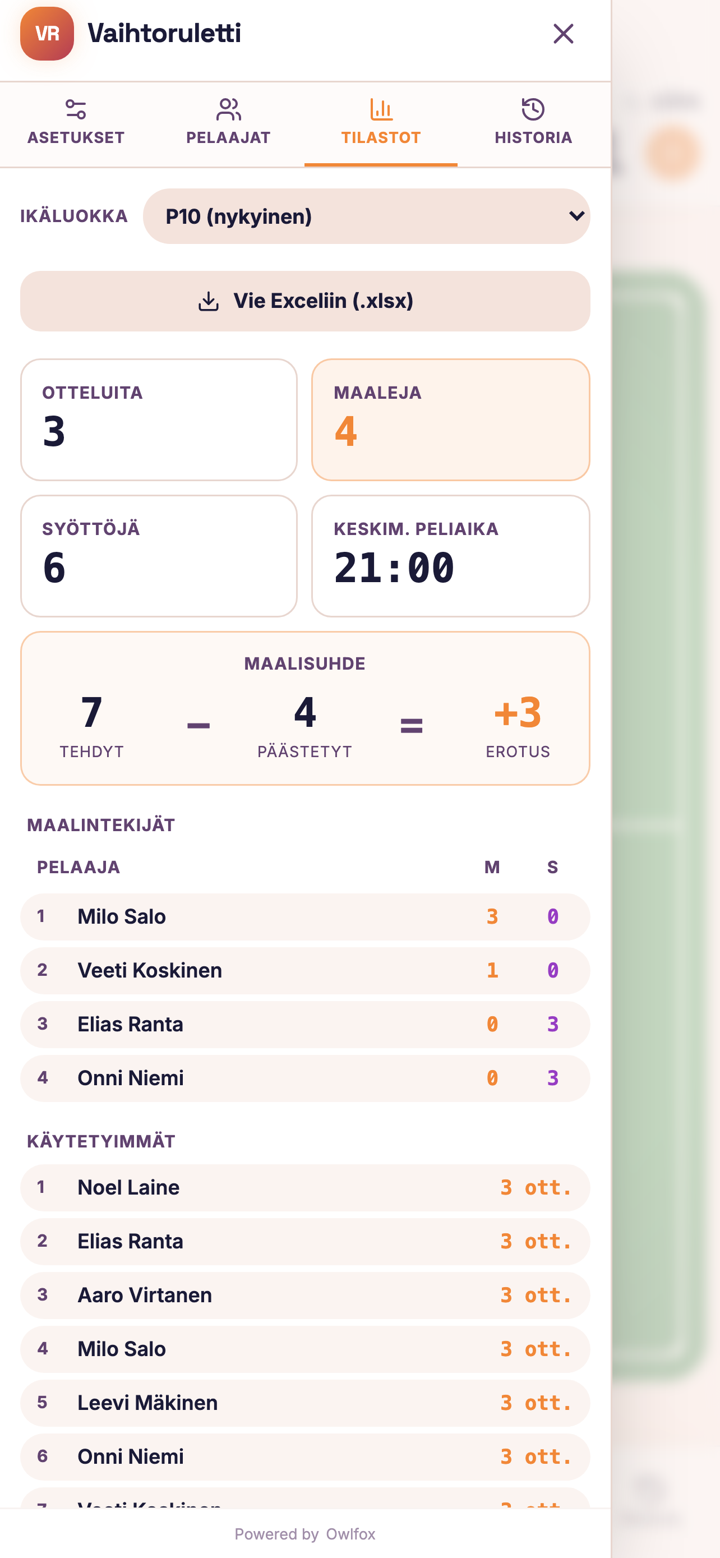The height and width of the screenshot is (1558, 720).
Task: Select Noel Laine in Käytetyimmät list
Action: 305,1188
